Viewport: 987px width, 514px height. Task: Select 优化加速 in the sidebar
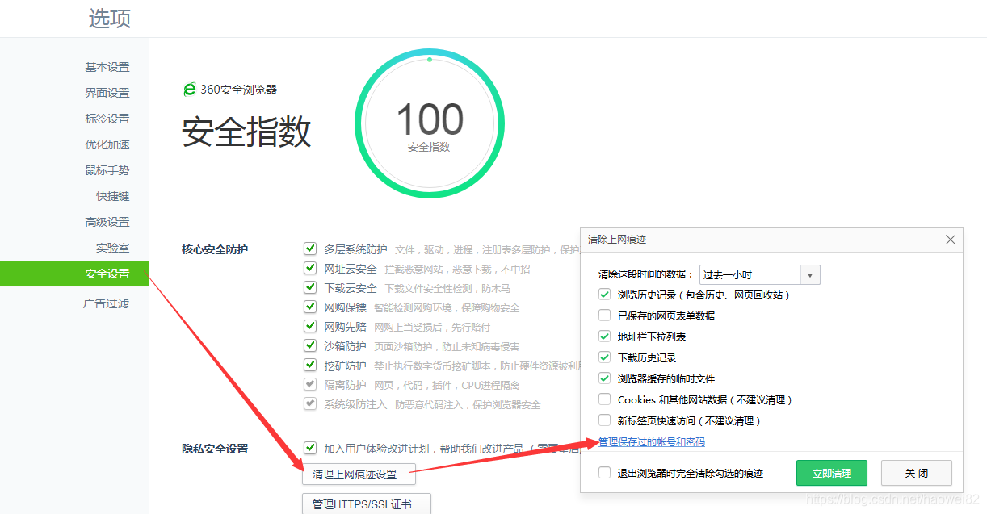107,144
